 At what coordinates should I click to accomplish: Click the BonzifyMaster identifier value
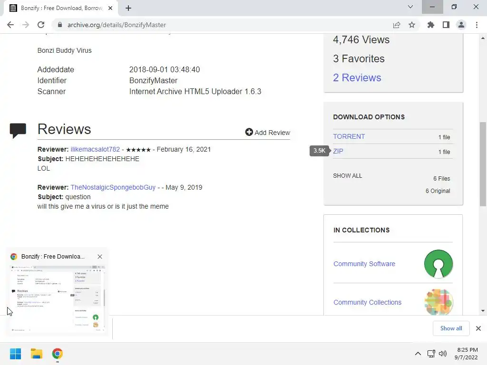(x=153, y=81)
